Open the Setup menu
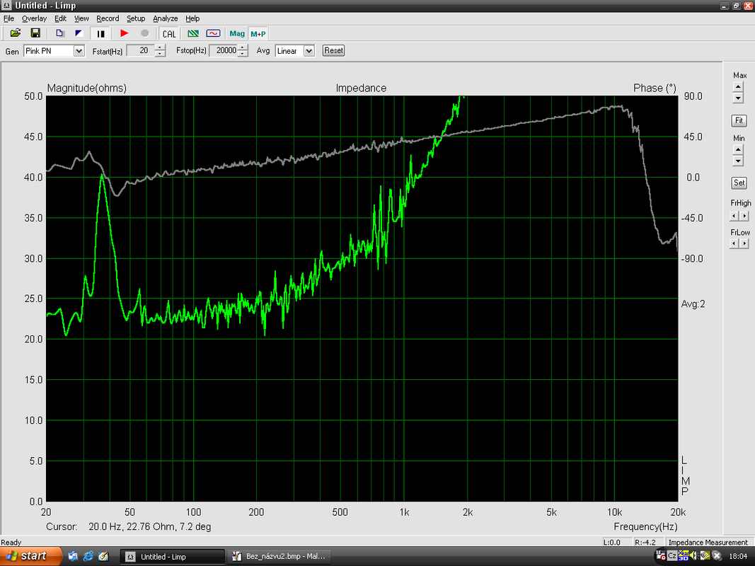This screenshot has width=755, height=566. coord(136,18)
